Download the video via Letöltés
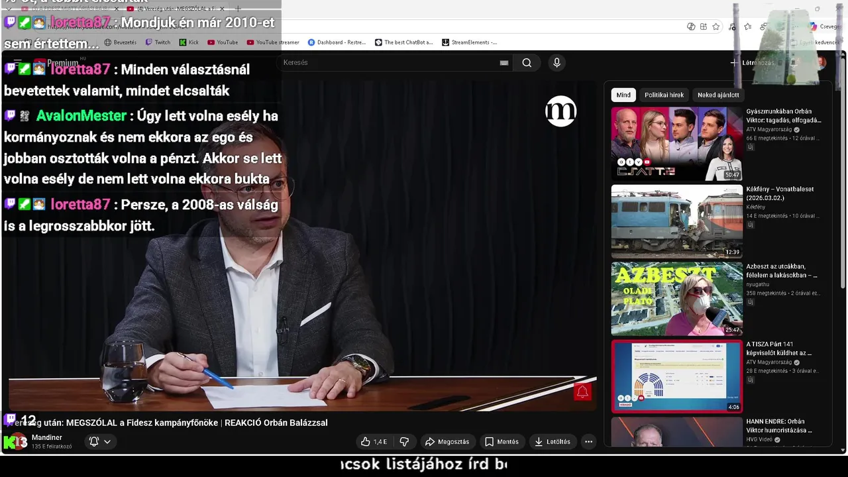The height and width of the screenshot is (477, 848). pyautogui.click(x=553, y=442)
